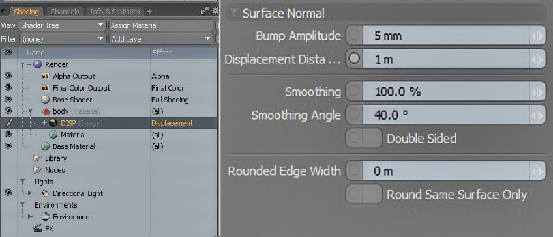The height and width of the screenshot is (237, 553).
Task: Click the green Material sphere icon
Action: [x=53, y=135]
